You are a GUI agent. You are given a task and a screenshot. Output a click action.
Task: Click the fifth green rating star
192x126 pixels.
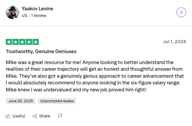[x=36, y=42]
